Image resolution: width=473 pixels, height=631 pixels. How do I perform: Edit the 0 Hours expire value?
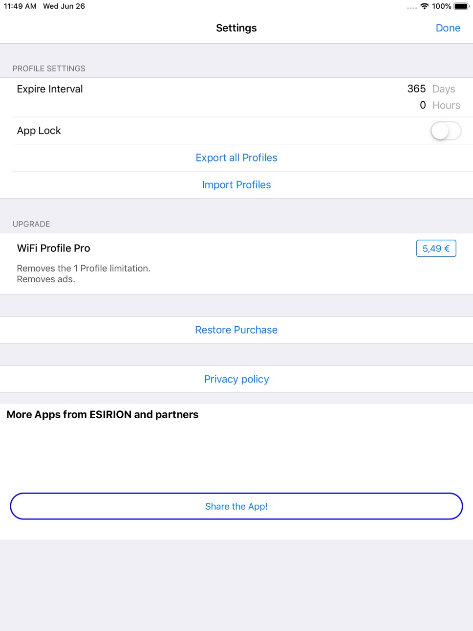point(423,105)
